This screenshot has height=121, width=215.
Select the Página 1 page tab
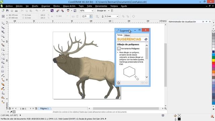(44, 109)
